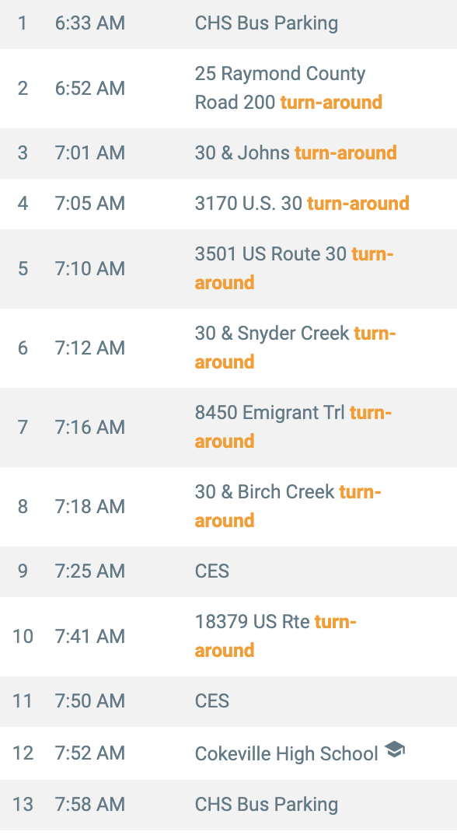This screenshot has height=835, width=457.
Task: Select the 18379 US Rte stop row
Action: pos(228,637)
